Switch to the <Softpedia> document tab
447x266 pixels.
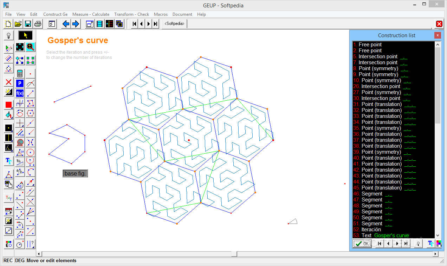click(x=175, y=24)
